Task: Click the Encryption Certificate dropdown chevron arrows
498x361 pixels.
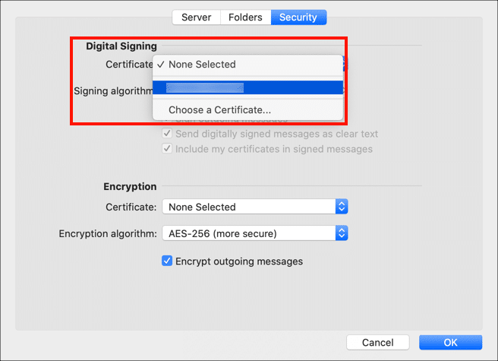Action: tap(342, 207)
